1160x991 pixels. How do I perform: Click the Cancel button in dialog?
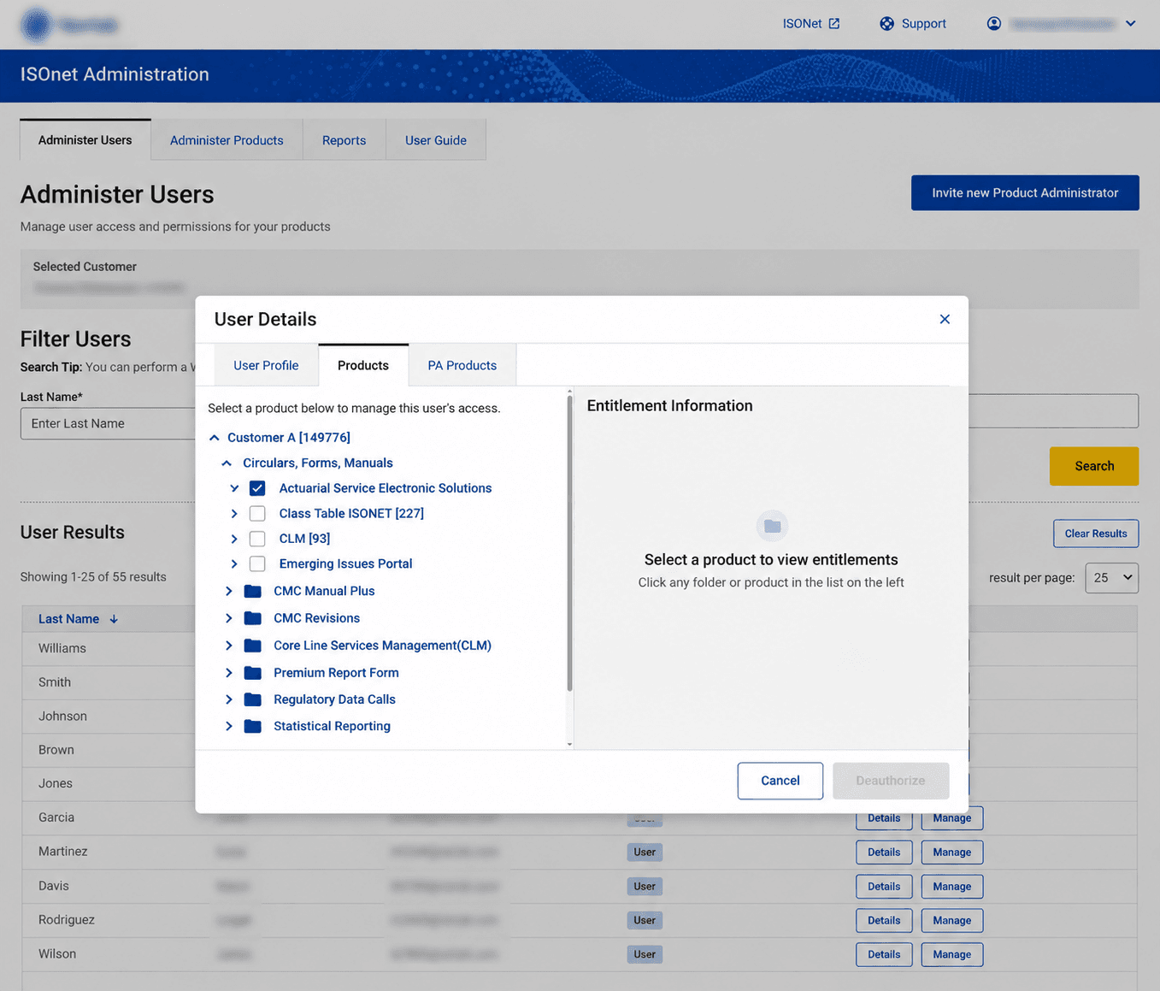780,781
